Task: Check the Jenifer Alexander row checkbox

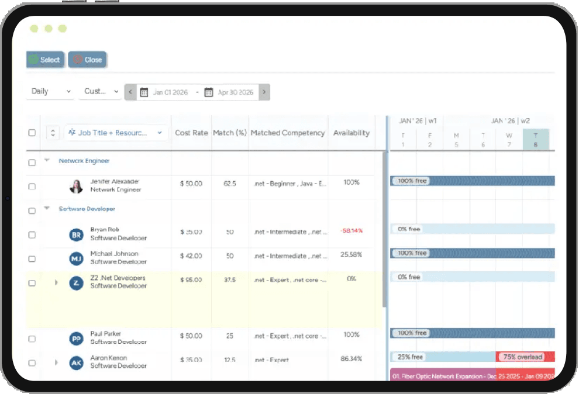Action: pos(32,186)
